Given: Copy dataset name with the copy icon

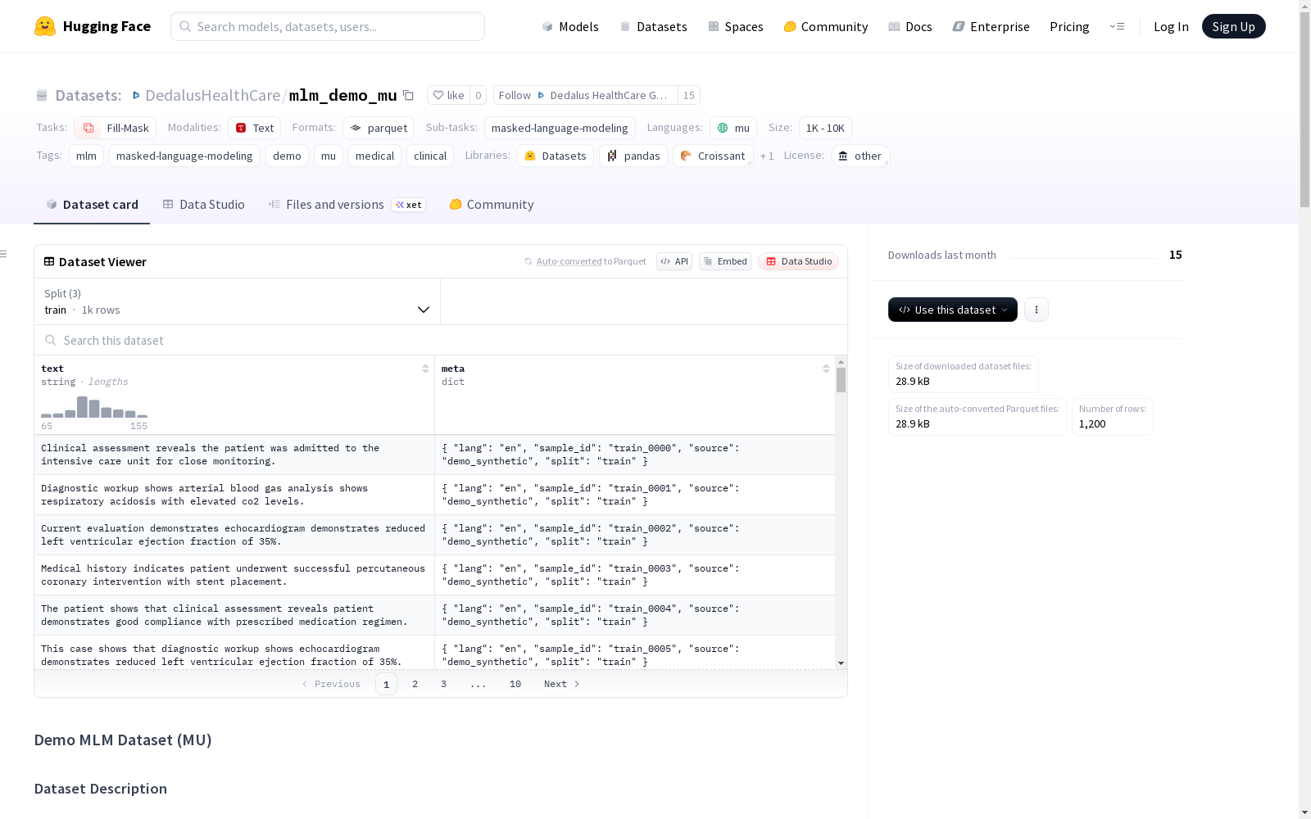Looking at the screenshot, I should (x=408, y=96).
